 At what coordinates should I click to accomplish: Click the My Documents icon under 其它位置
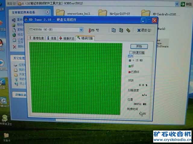(16, 70)
